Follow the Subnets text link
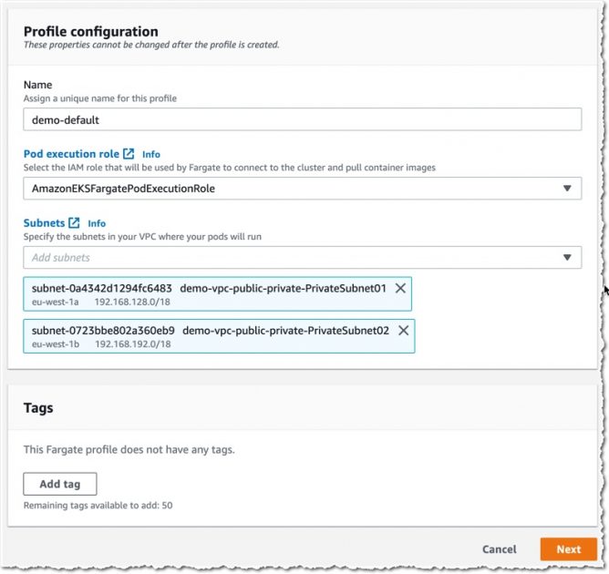 pyautogui.click(x=44, y=223)
